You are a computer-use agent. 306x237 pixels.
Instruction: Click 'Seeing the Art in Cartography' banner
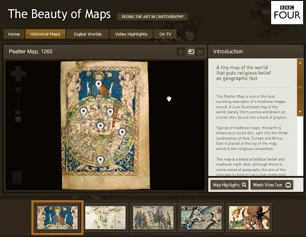pyautogui.click(x=153, y=17)
